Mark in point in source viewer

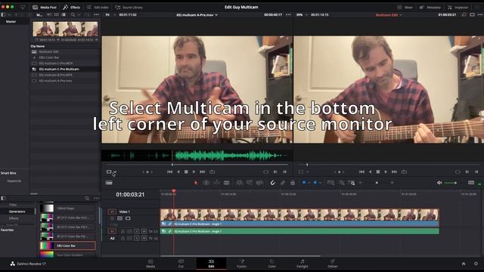tap(275, 172)
